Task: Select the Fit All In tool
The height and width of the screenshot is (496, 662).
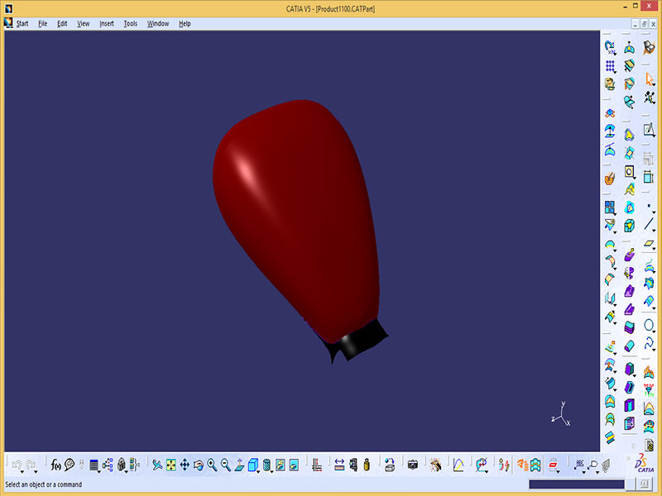Action: pos(170,465)
